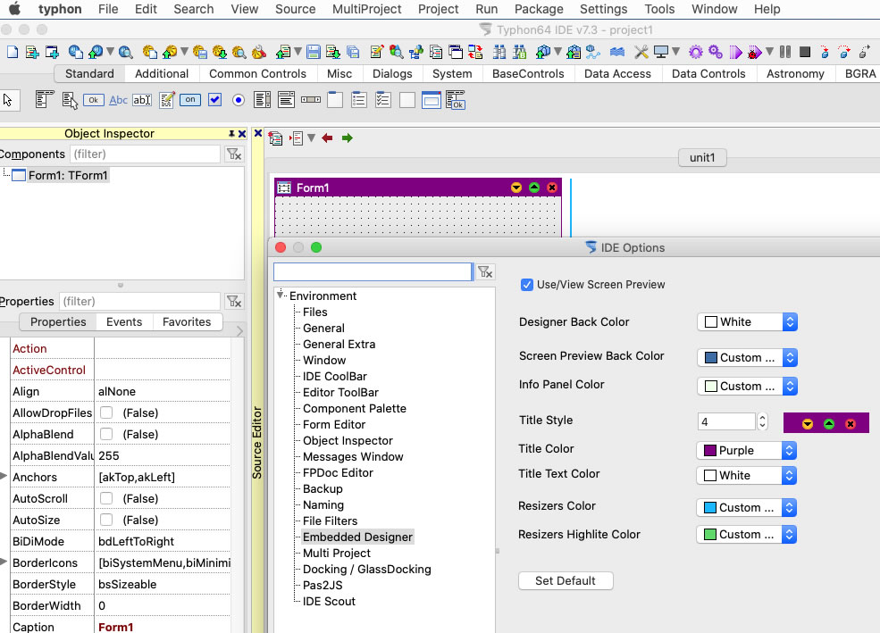Select Form Editor in the options tree

pos(334,425)
